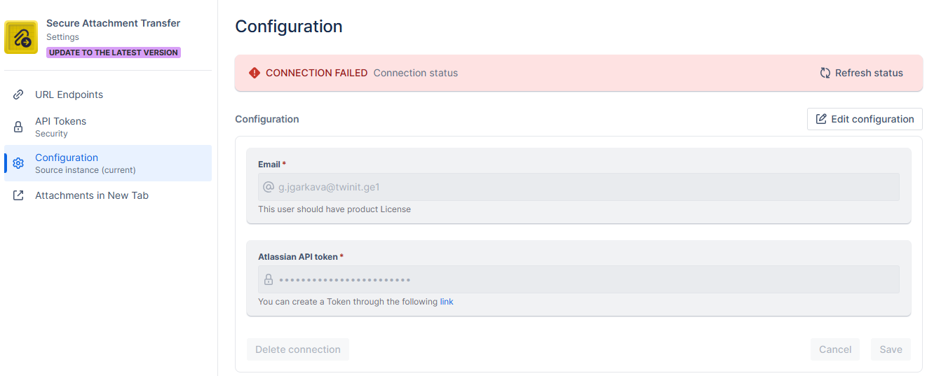927x376 pixels.
Task: Click the Save button
Action: 891,349
